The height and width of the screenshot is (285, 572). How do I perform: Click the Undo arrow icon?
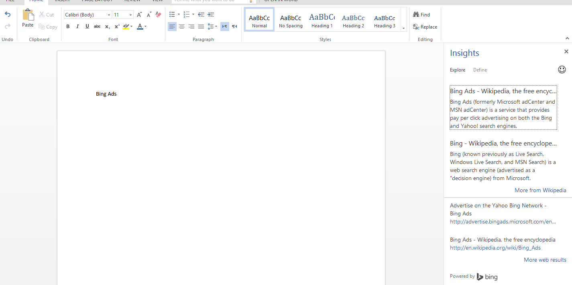click(x=8, y=14)
